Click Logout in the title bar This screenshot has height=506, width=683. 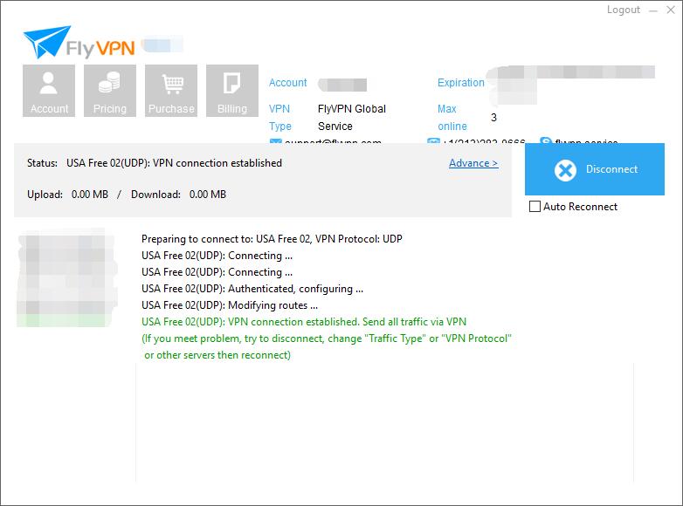point(624,10)
